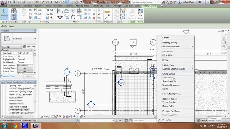Select the Mirror Pick Axis tool
230x129 pixels.
click(73, 11)
